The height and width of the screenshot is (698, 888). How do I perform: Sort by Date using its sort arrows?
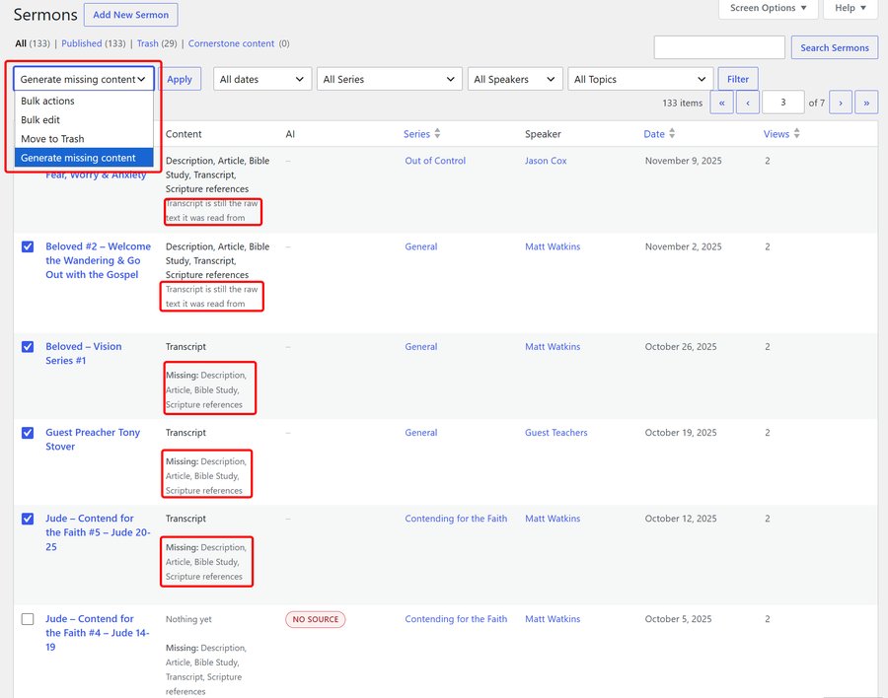(672, 134)
